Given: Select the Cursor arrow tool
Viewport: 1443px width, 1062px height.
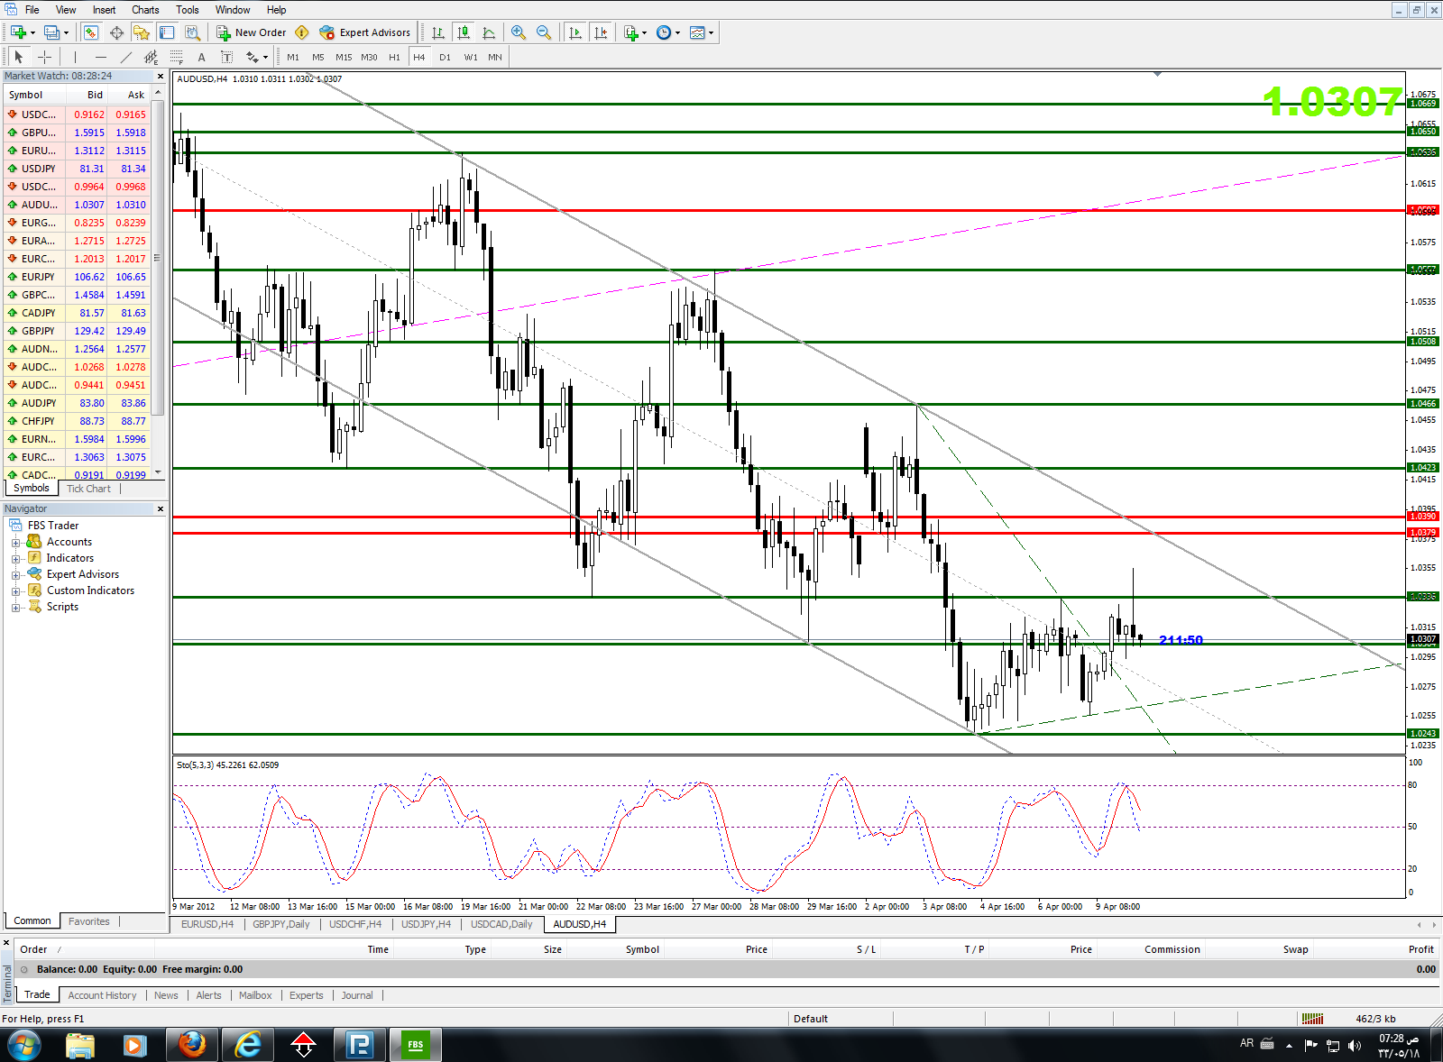Looking at the screenshot, I should 19,57.
